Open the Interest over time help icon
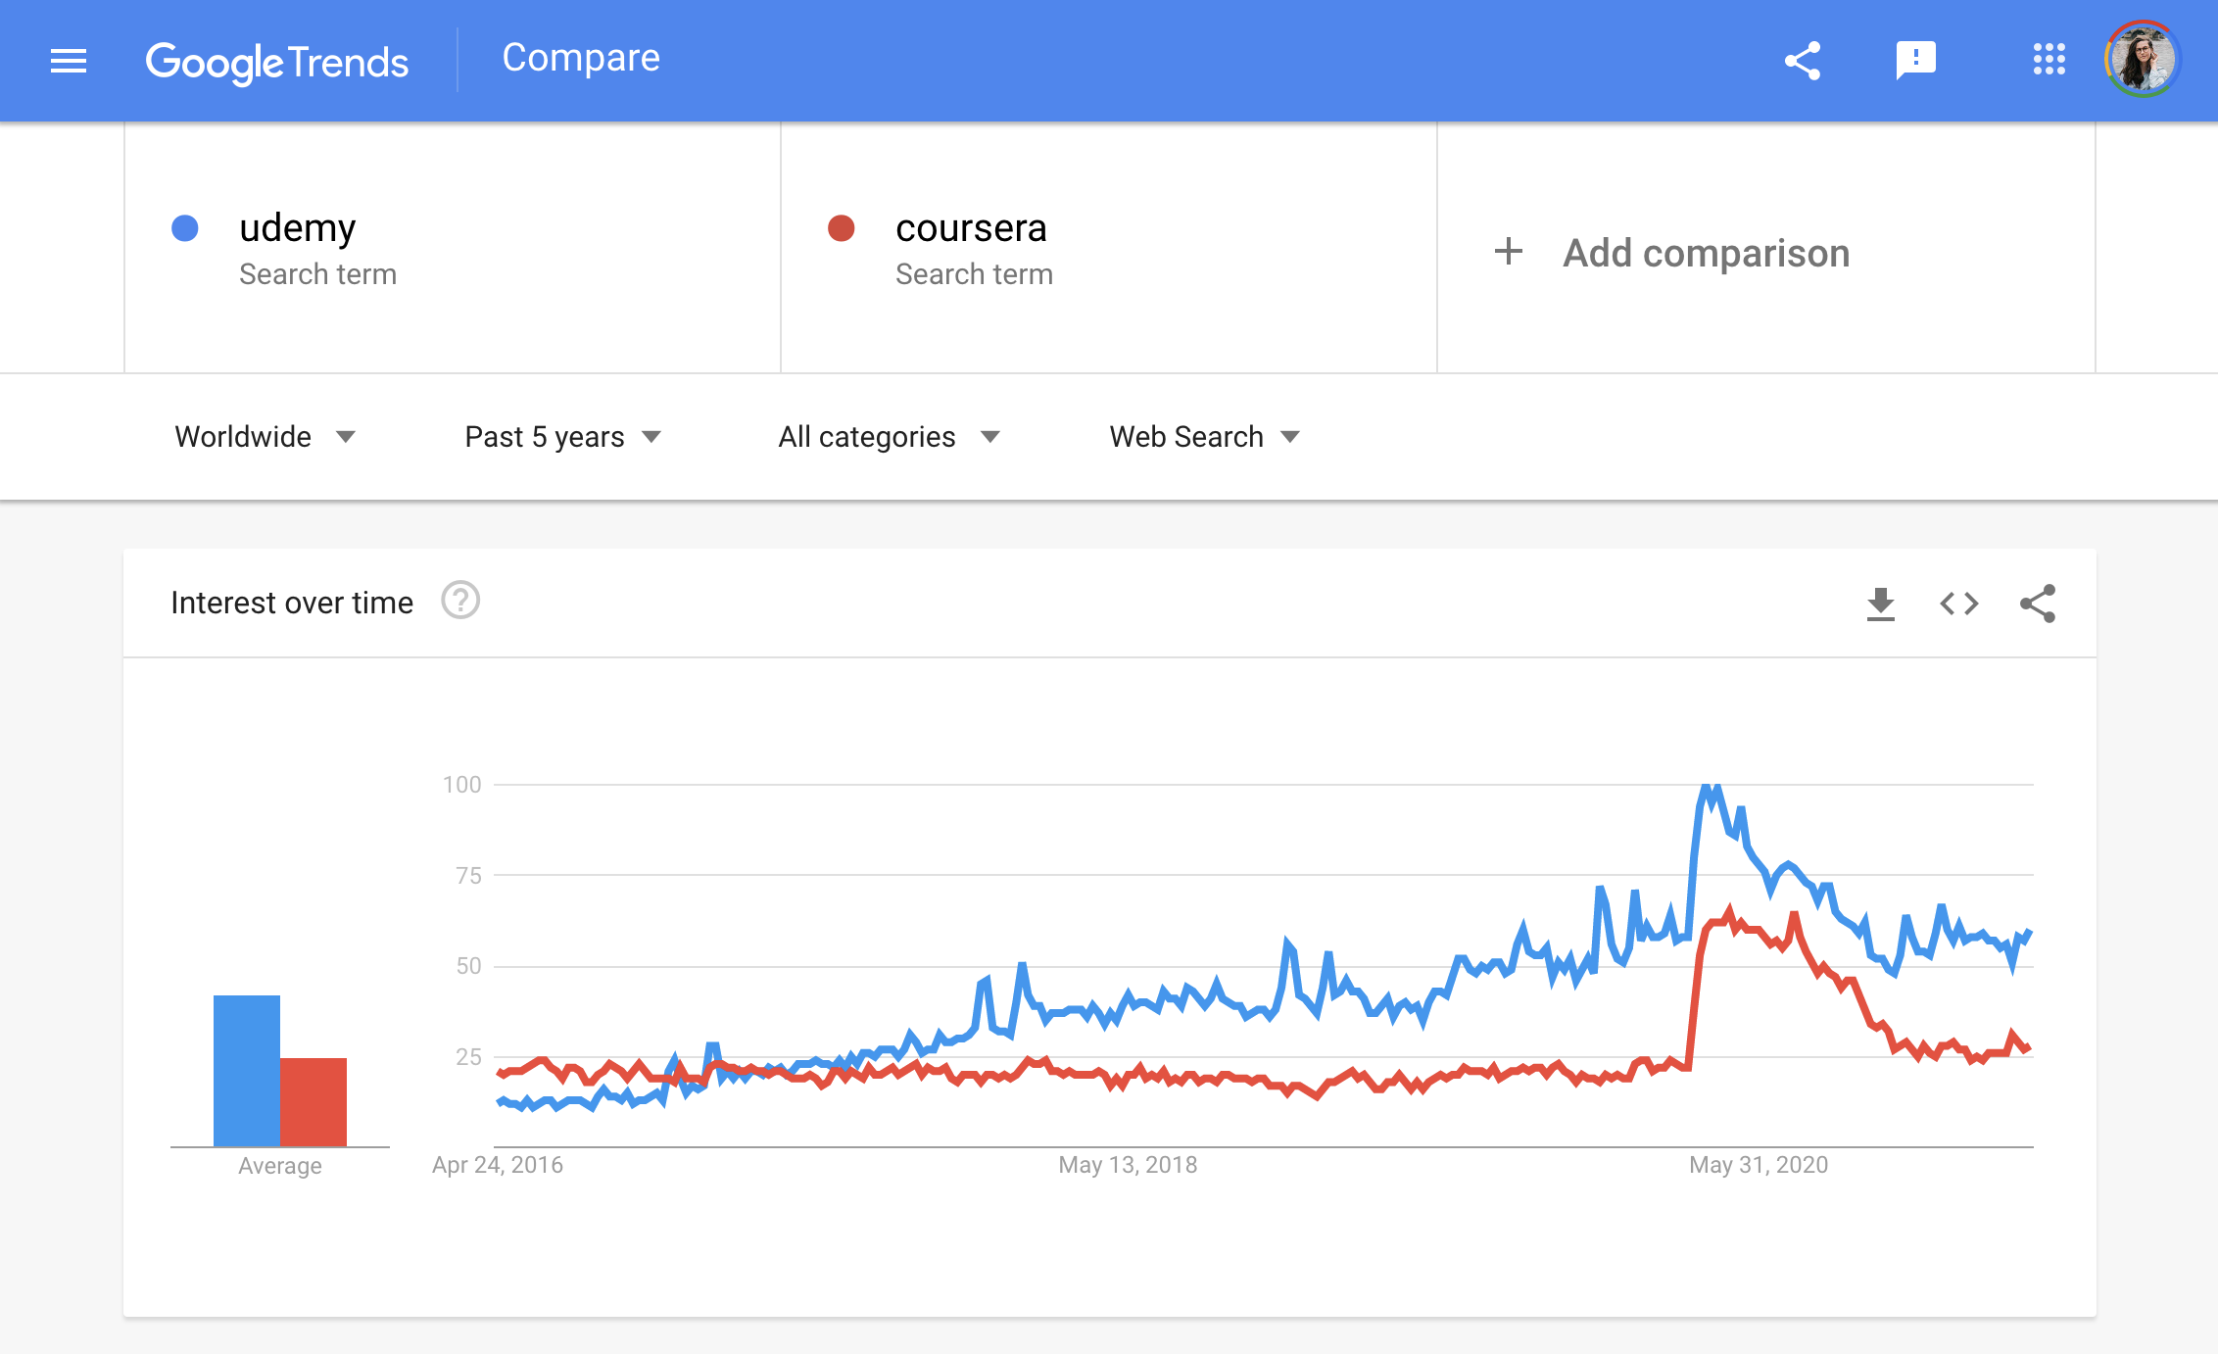Viewport: 2218px width, 1354px height. [x=459, y=601]
